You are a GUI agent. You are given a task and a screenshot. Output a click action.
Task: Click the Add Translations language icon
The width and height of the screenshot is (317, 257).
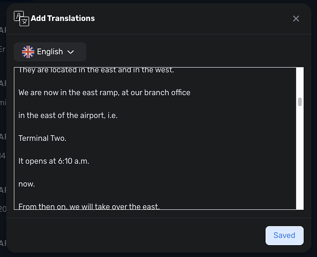[22, 19]
